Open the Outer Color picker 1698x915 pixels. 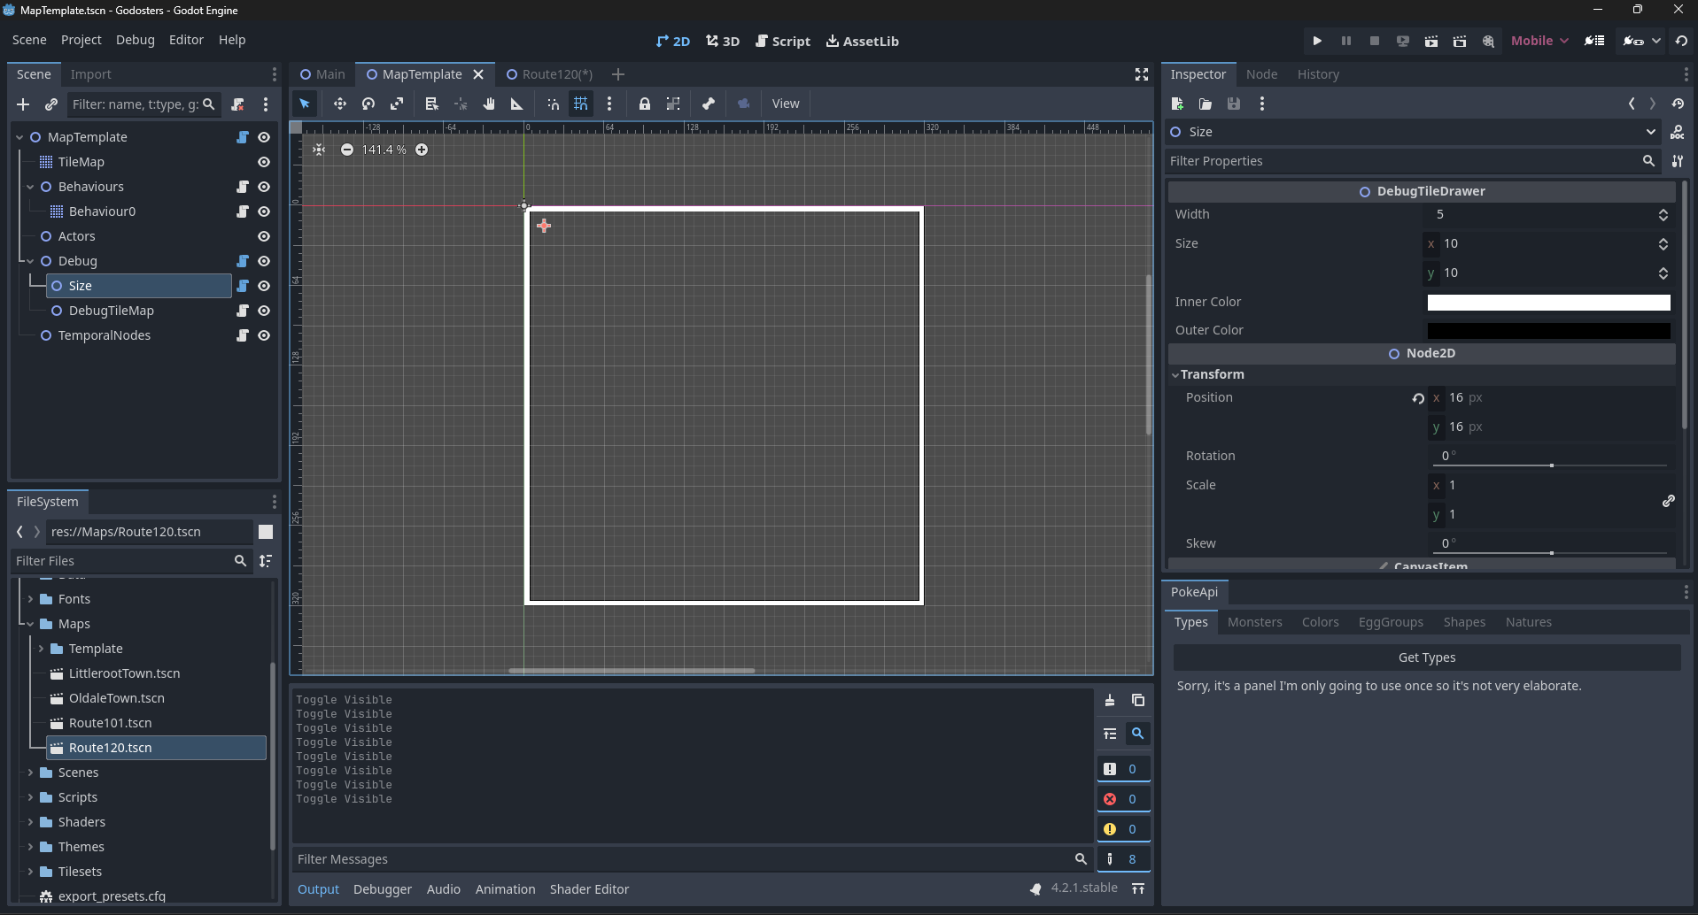1548,331
